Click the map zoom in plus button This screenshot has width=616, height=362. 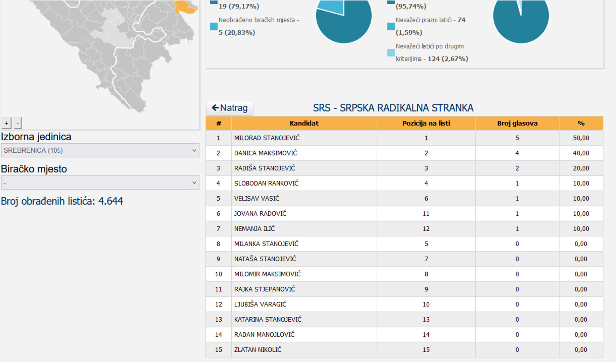click(6, 123)
